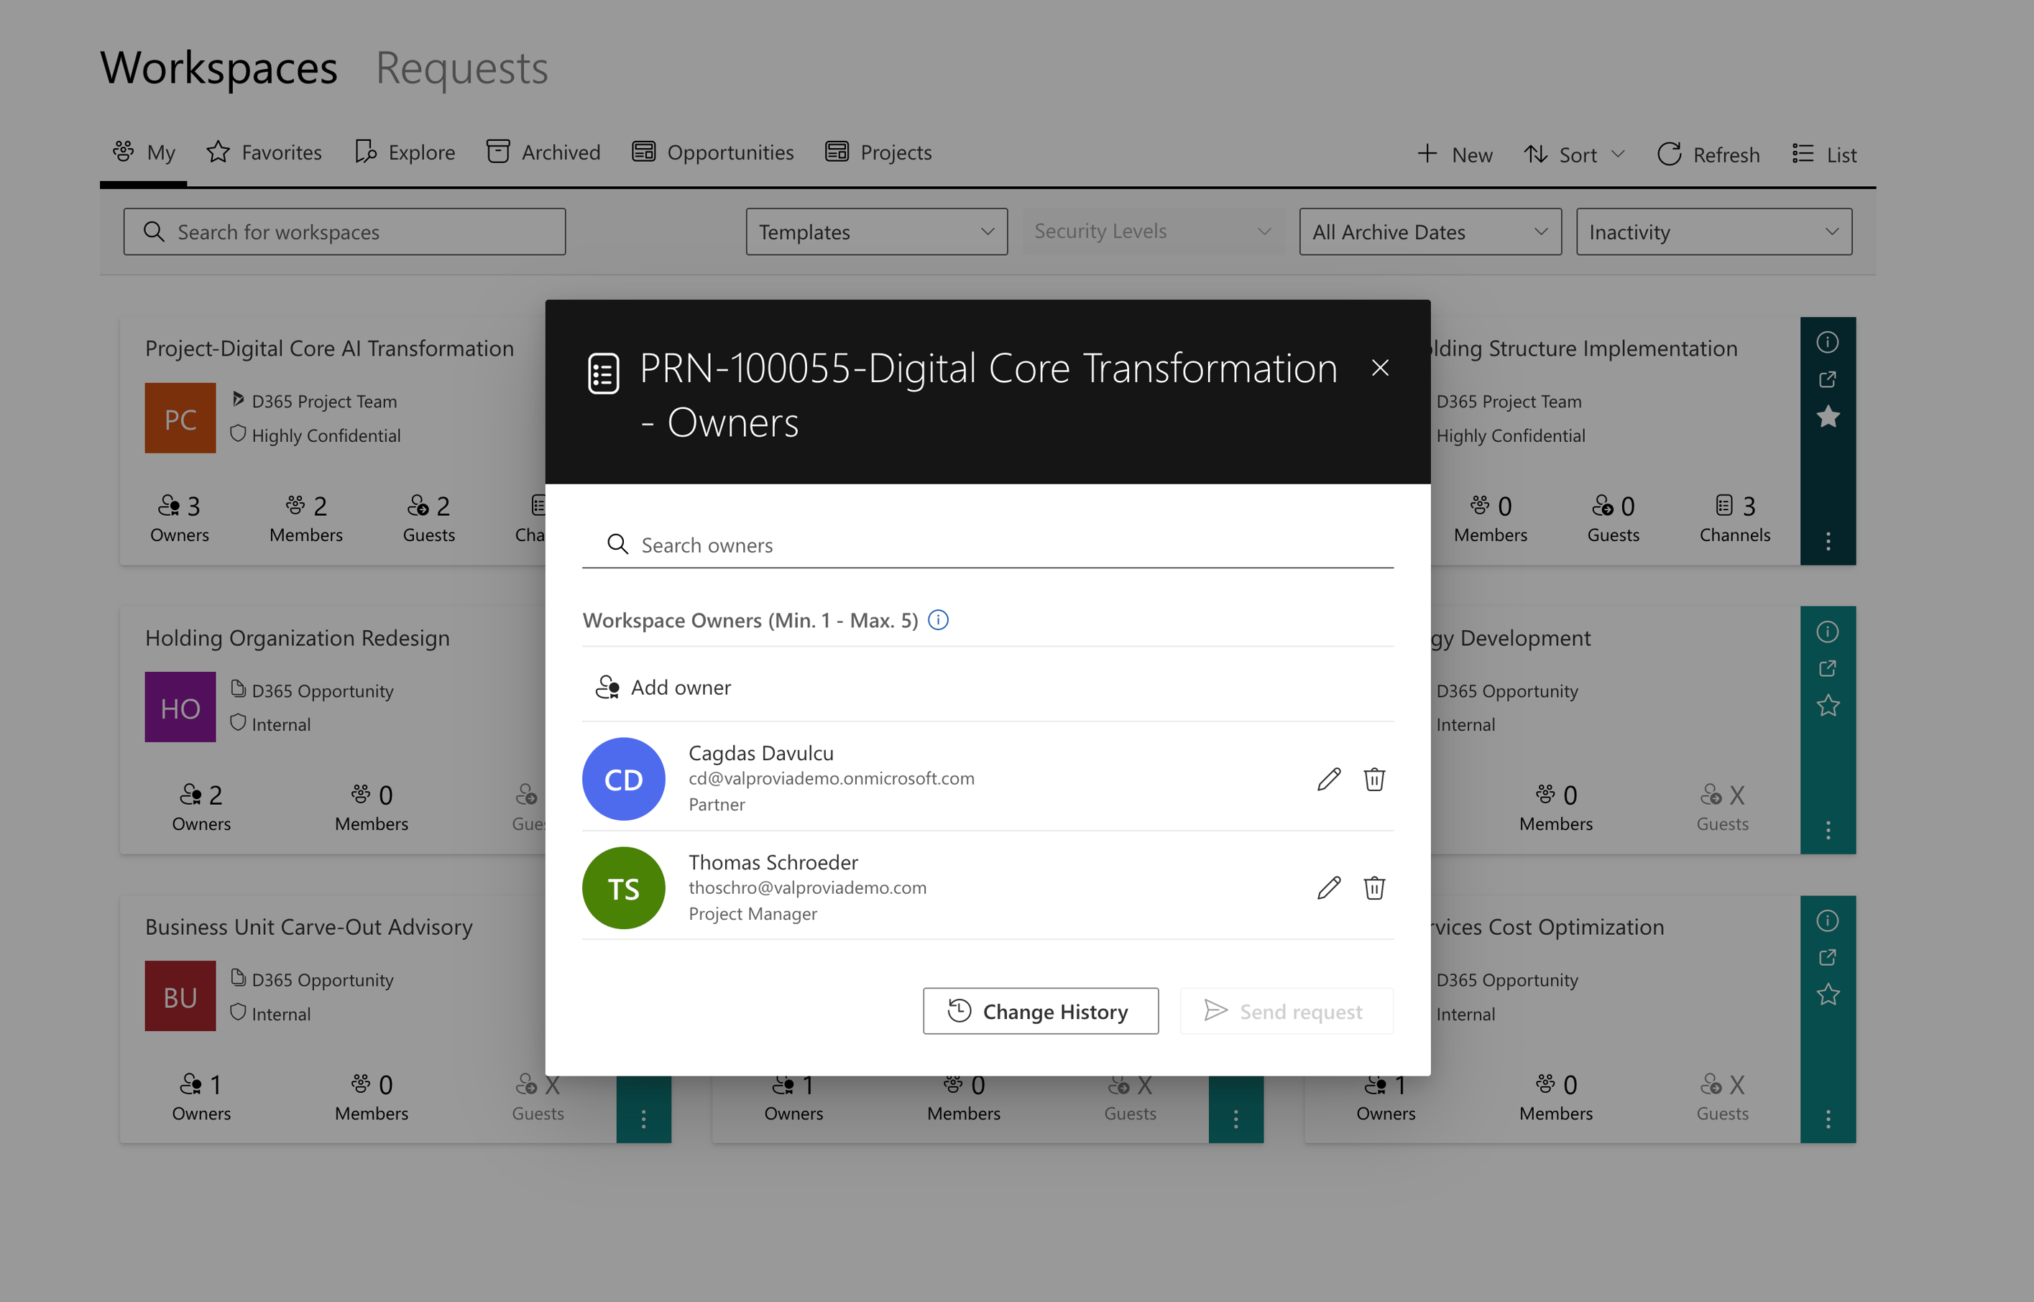Open the Requests section

click(x=461, y=68)
